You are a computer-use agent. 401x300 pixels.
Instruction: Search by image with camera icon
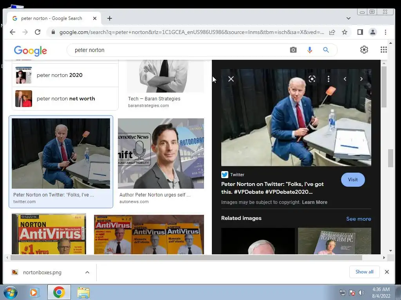pos(293,50)
